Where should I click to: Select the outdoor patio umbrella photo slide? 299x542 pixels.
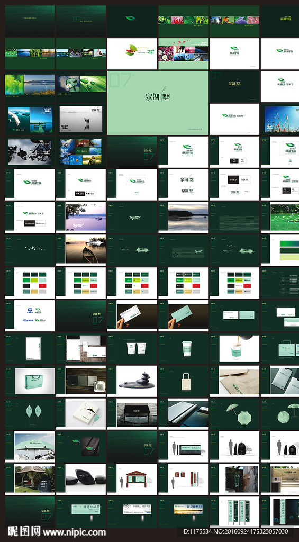coord(30,446)
